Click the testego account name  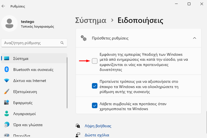coord(27,22)
